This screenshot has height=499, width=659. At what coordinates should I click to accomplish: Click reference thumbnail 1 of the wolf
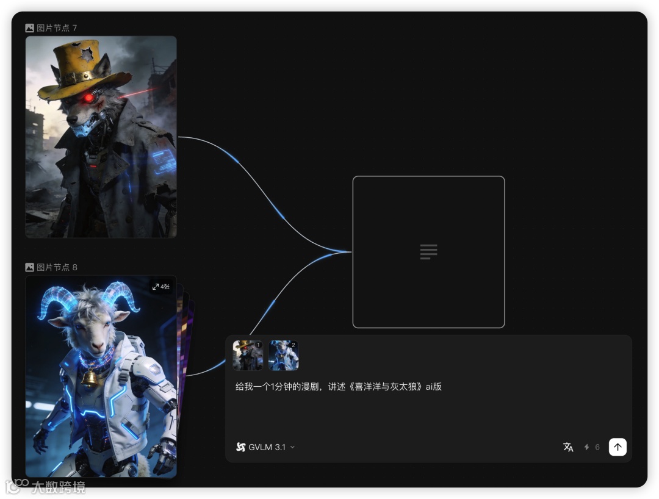pyautogui.click(x=248, y=356)
